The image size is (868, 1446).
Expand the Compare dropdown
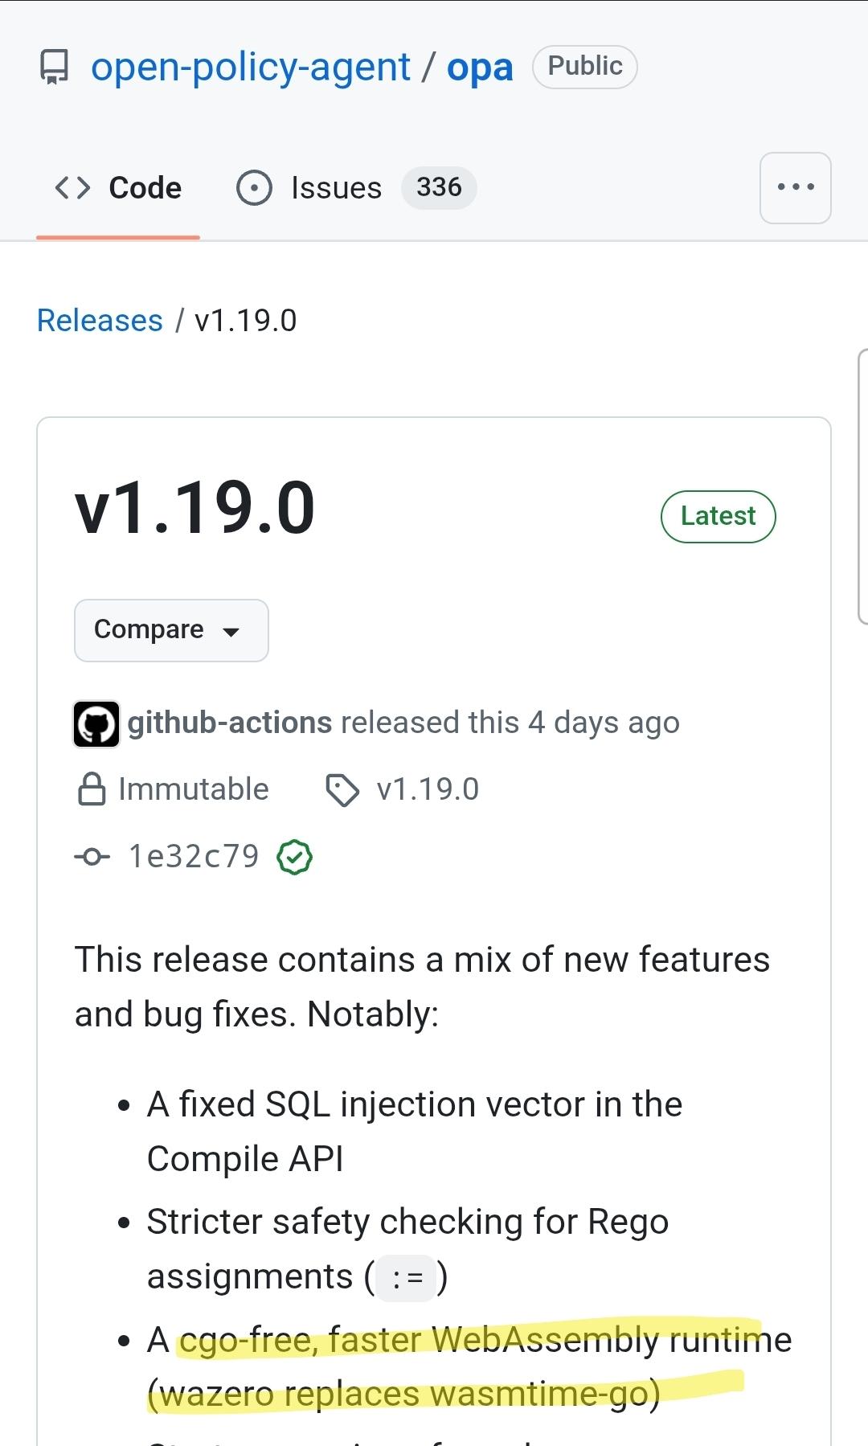click(171, 630)
